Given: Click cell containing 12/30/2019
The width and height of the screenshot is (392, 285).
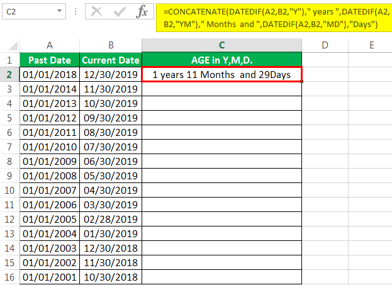Looking at the screenshot, I should 111,74.
